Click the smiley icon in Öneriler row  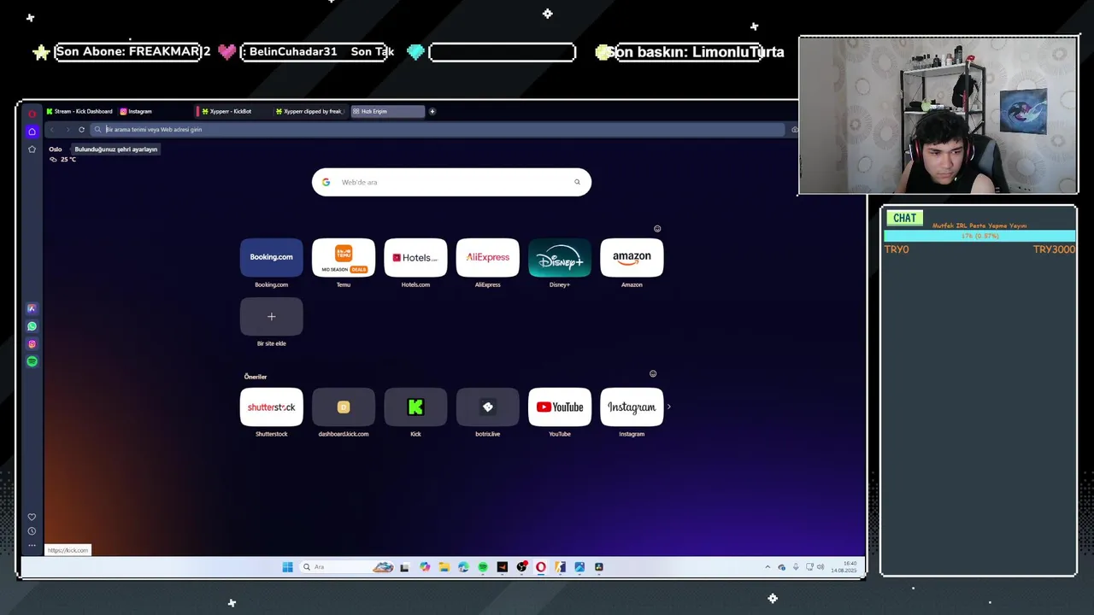(x=653, y=374)
